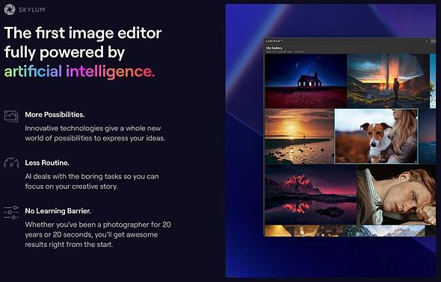Click 'Innovative technologies give a whole new' line
This screenshot has height=282, width=441.
tap(93, 128)
